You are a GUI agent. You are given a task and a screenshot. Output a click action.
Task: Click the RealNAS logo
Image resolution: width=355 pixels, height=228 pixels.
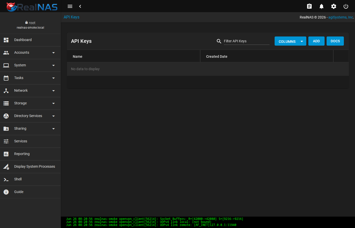32,7
